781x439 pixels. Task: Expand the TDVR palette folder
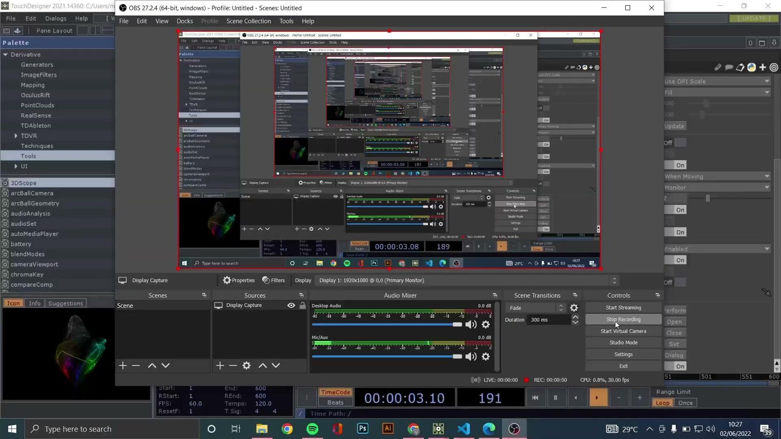(16, 136)
